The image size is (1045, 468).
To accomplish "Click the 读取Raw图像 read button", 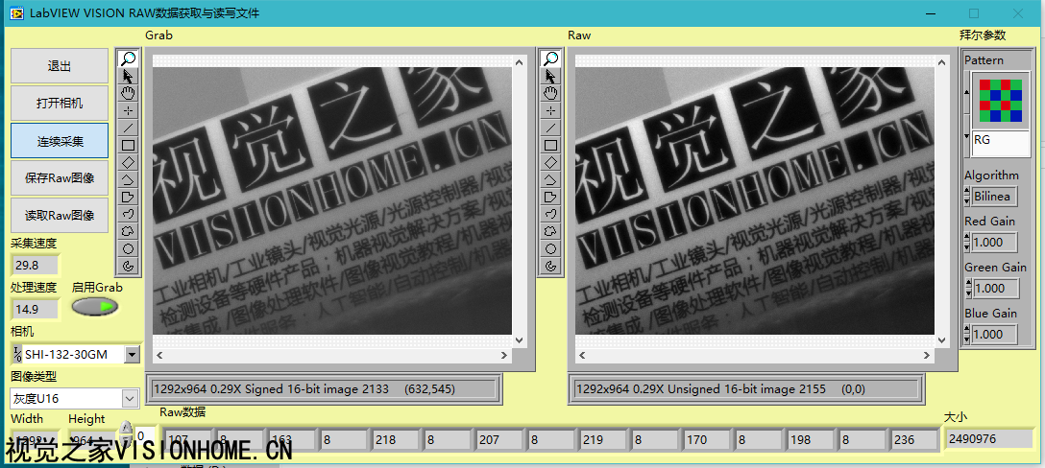I will click(60, 215).
